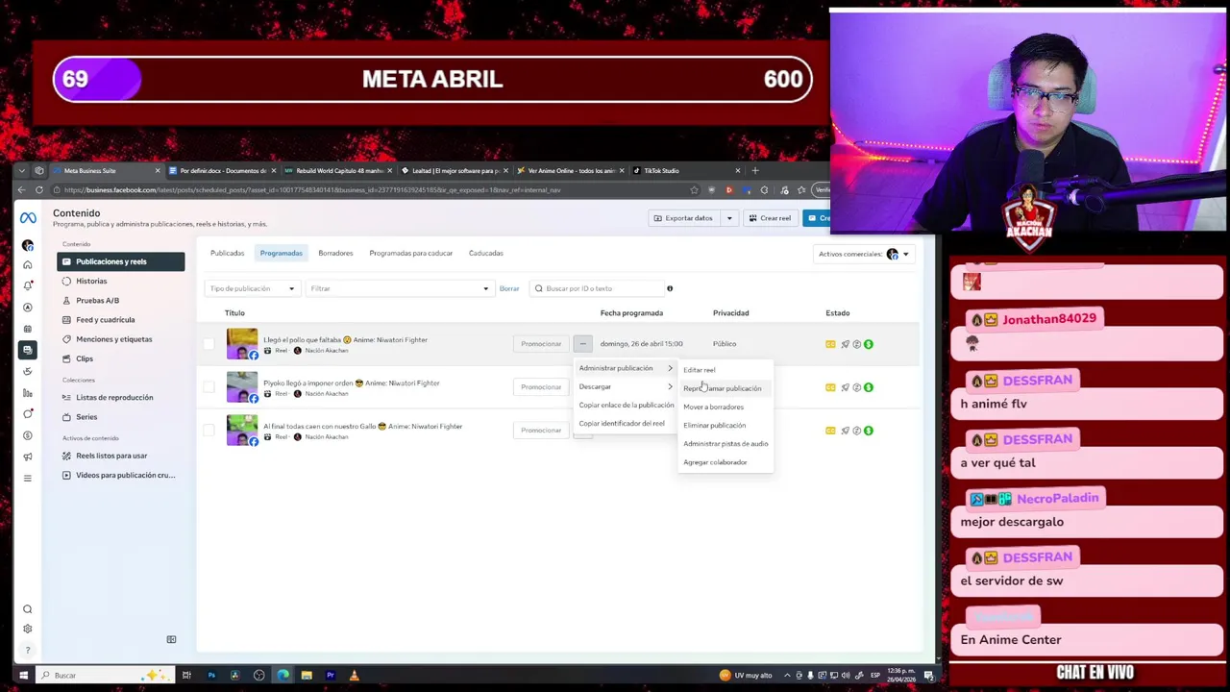Open the home icon in left rail
Viewport: 1230px width, 692px height.
tap(28, 264)
